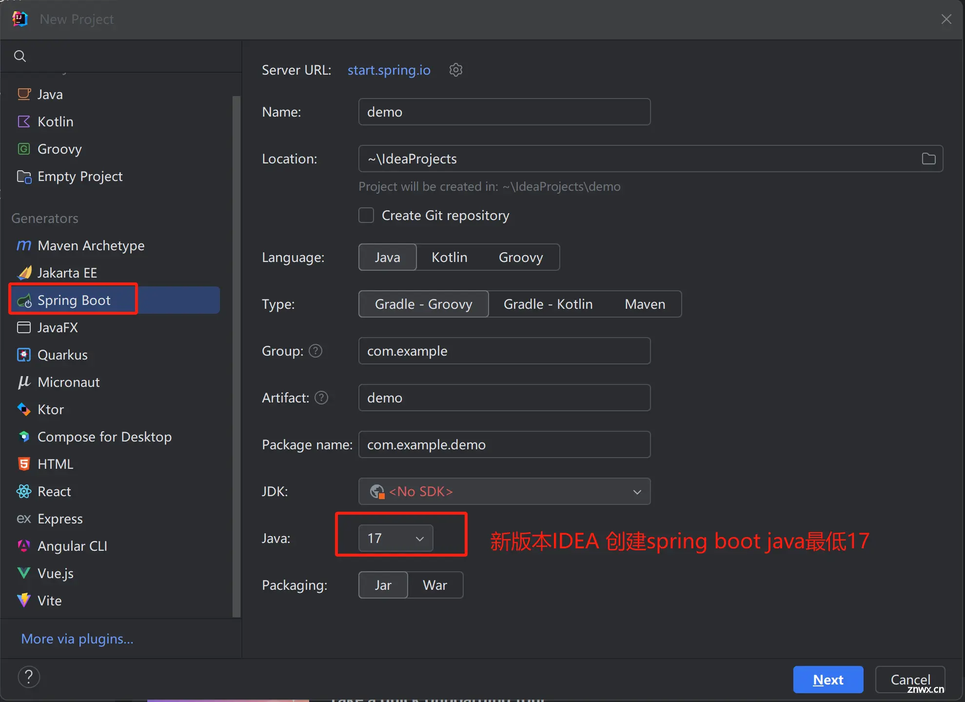The height and width of the screenshot is (702, 965).
Task: Click the generators list scrollbar
Action: pyautogui.click(x=236, y=356)
